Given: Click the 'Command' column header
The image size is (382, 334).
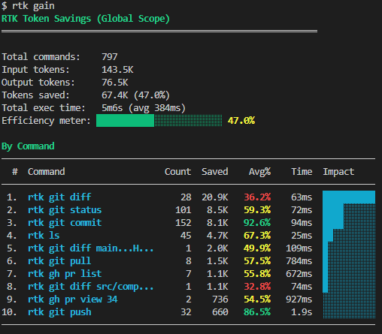Looking at the screenshot, I should [47, 172].
